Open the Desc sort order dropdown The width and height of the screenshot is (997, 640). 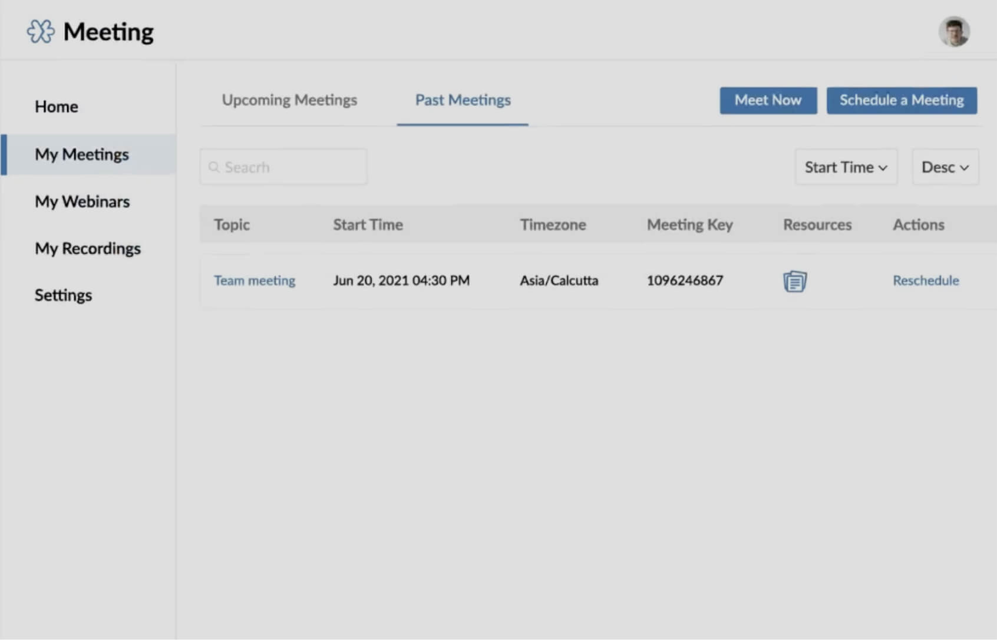click(945, 167)
